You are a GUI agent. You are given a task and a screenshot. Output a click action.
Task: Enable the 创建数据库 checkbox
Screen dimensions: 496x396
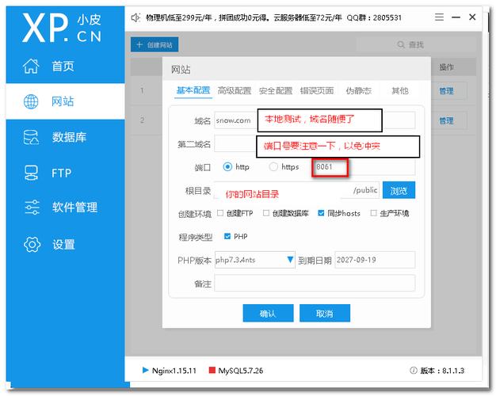tap(266, 213)
